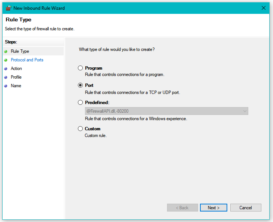The image size is (273, 222).
Task: Click the firewall wizard title bar icon
Action: tap(8, 8)
